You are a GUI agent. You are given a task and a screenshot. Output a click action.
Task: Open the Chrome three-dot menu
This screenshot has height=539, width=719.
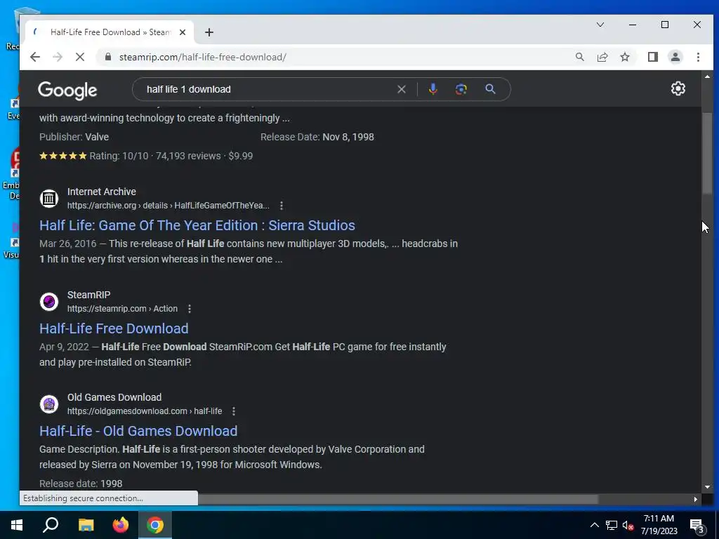[698, 57]
